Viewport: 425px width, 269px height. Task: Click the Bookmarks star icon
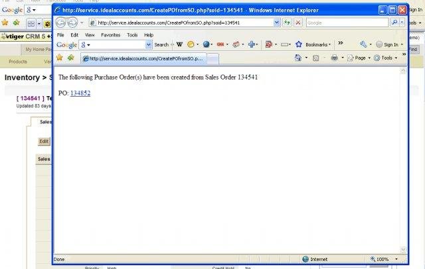click(299, 44)
